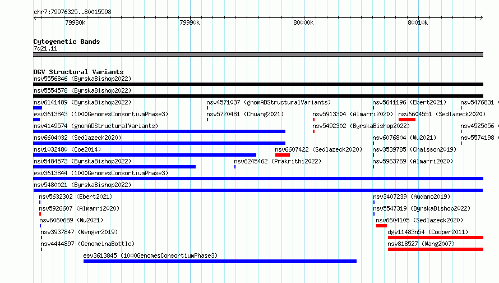The width and height of the screenshot is (499, 283).
Task: Open nsv6604105 (Sedlazeck2020) variant
Action: pos(419,220)
